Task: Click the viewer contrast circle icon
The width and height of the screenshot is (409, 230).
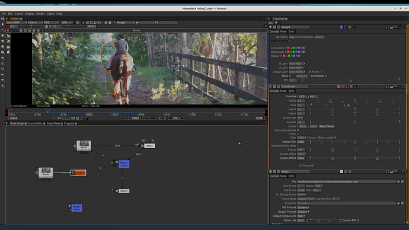Action: (x=46, y=26)
